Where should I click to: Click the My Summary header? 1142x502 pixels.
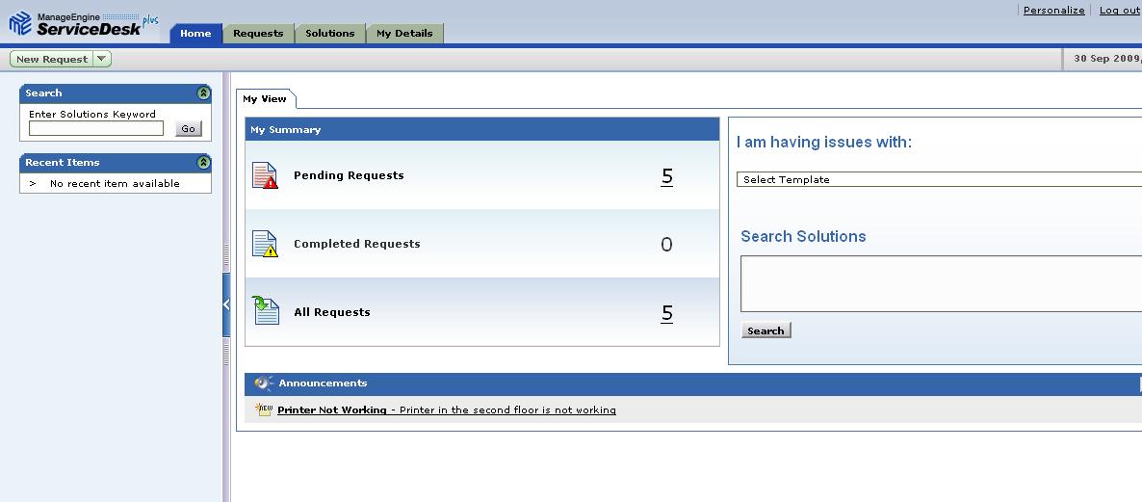[482, 130]
